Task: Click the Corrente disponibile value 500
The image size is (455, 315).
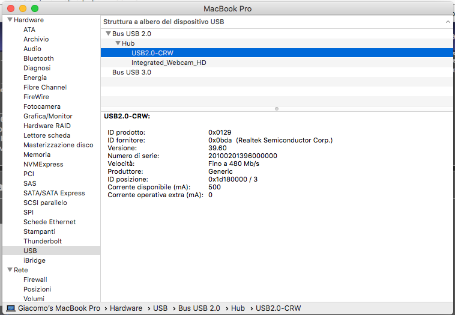Action: (x=214, y=187)
